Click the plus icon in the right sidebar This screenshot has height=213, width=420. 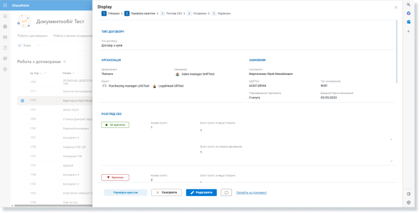pyautogui.click(x=409, y=31)
